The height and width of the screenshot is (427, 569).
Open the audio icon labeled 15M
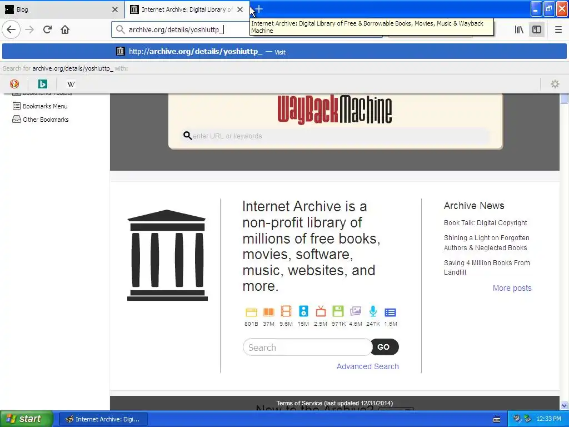(303, 311)
